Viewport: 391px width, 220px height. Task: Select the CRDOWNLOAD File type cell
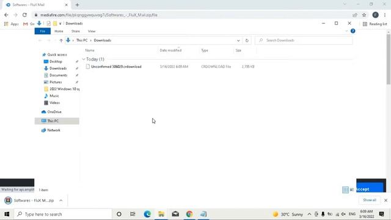pos(216,67)
